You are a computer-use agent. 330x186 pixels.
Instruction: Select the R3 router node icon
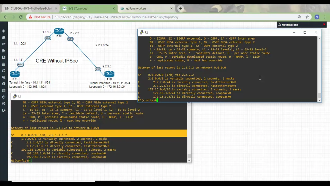tap(109, 74)
